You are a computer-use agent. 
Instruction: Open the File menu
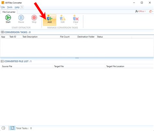click(x=3, y=7)
